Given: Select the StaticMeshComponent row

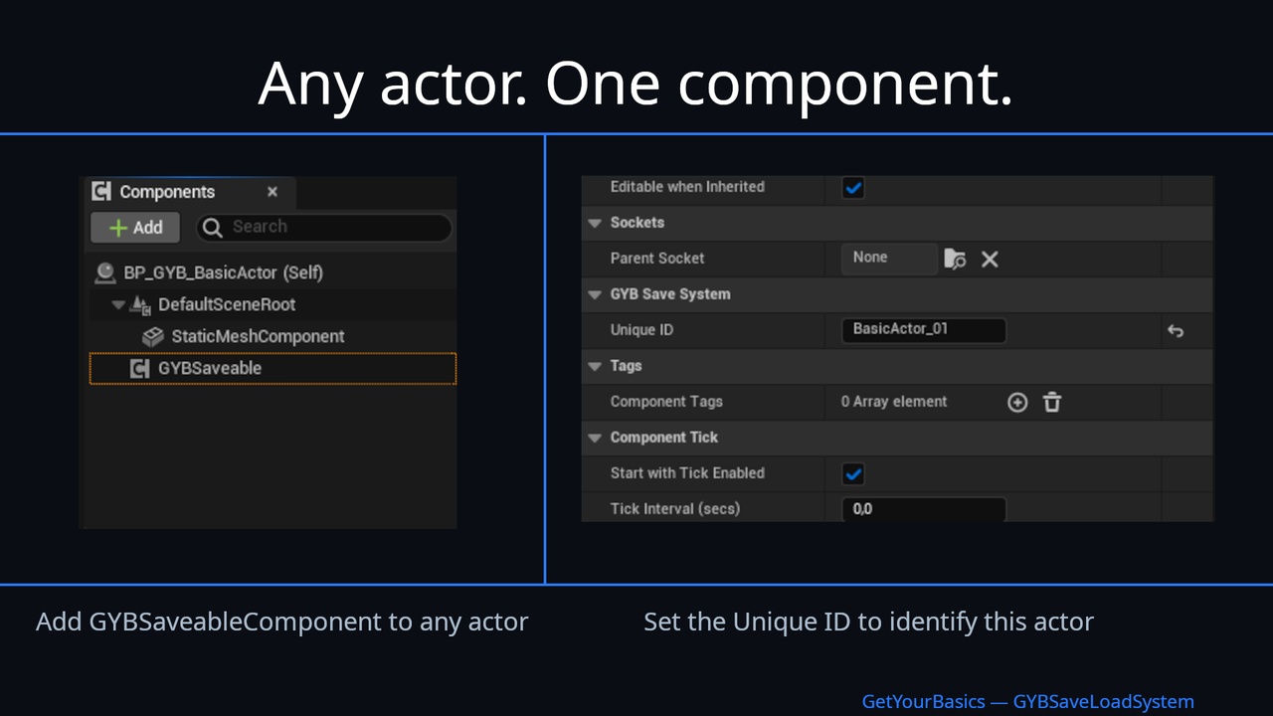Looking at the screenshot, I should coord(273,336).
